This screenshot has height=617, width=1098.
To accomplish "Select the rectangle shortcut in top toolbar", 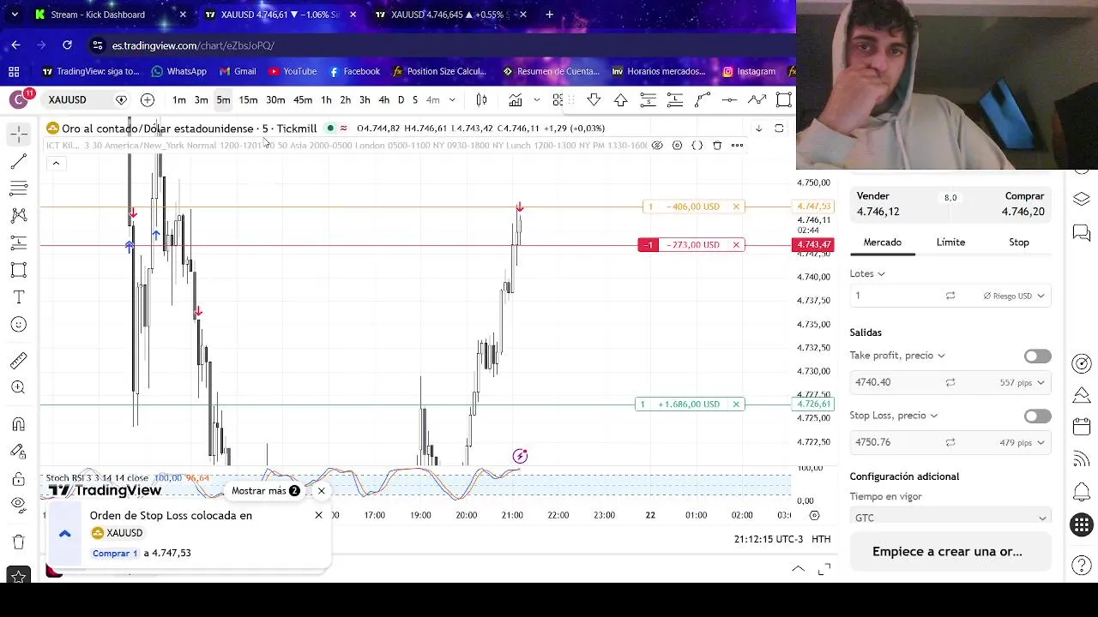I will (783, 100).
